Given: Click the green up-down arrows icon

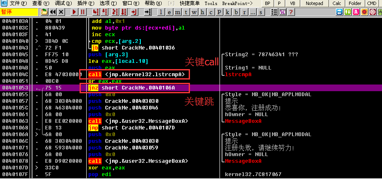Looking at the screenshot, I should point(348,12).
